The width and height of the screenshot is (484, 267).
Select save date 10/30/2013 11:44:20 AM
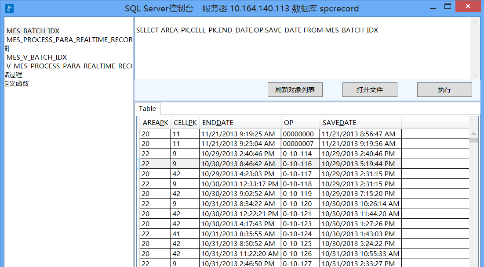(x=360, y=214)
